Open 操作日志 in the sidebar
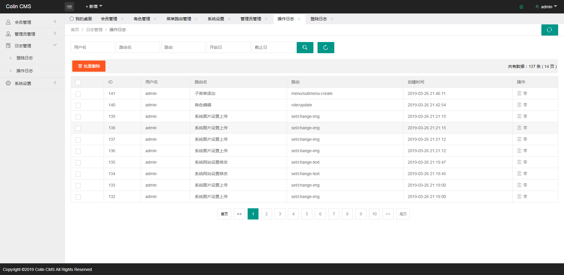 point(32,71)
